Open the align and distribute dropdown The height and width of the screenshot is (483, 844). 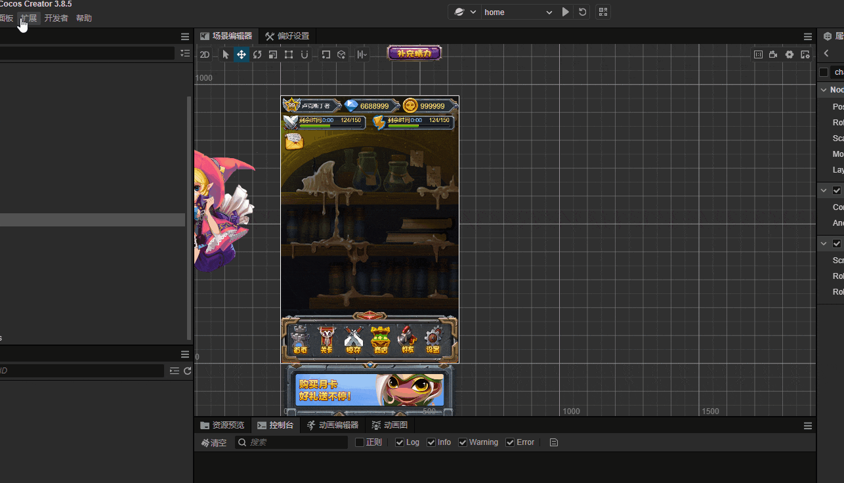click(x=362, y=55)
